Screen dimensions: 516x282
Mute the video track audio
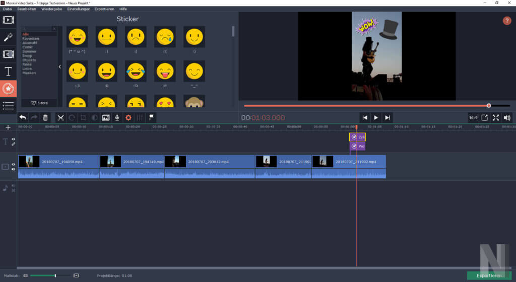coord(14,170)
